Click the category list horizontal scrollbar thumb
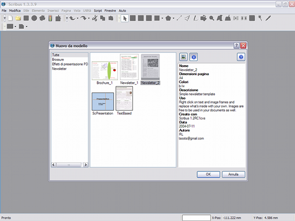 point(69,165)
